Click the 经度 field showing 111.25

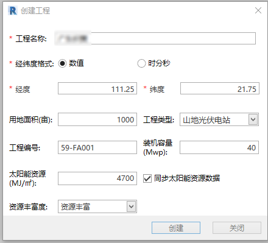click(97, 88)
